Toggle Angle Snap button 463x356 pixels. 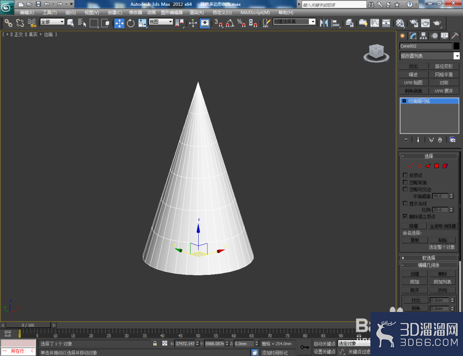coord(230,23)
